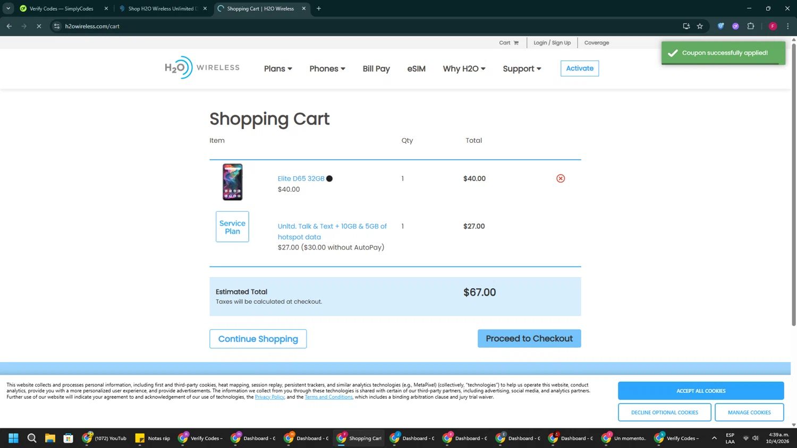This screenshot has height=448, width=797.
Task: Click the black color dot of Elite D65
Action: [x=329, y=179]
